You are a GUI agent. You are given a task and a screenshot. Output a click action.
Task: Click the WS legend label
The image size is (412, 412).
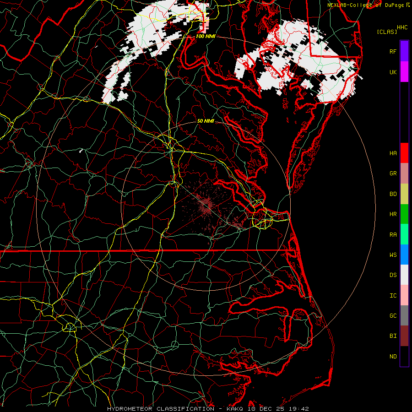pyautogui.click(x=393, y=255)
